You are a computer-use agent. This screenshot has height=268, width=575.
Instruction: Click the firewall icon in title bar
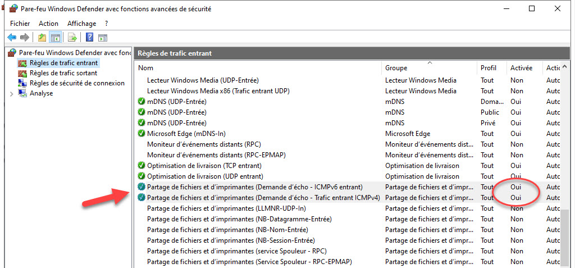click(x=12, y=8)
